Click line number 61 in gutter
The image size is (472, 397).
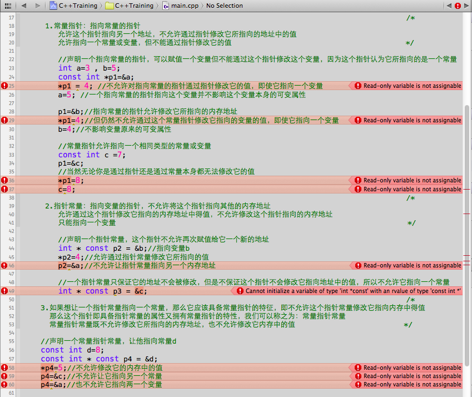[12, 393]
